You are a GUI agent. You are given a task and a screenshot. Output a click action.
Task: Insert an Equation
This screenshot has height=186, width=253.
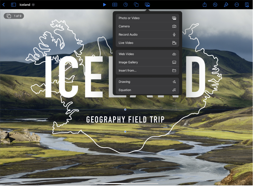tap(147, 90)
